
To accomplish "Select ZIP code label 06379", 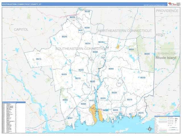I will 141,113.
